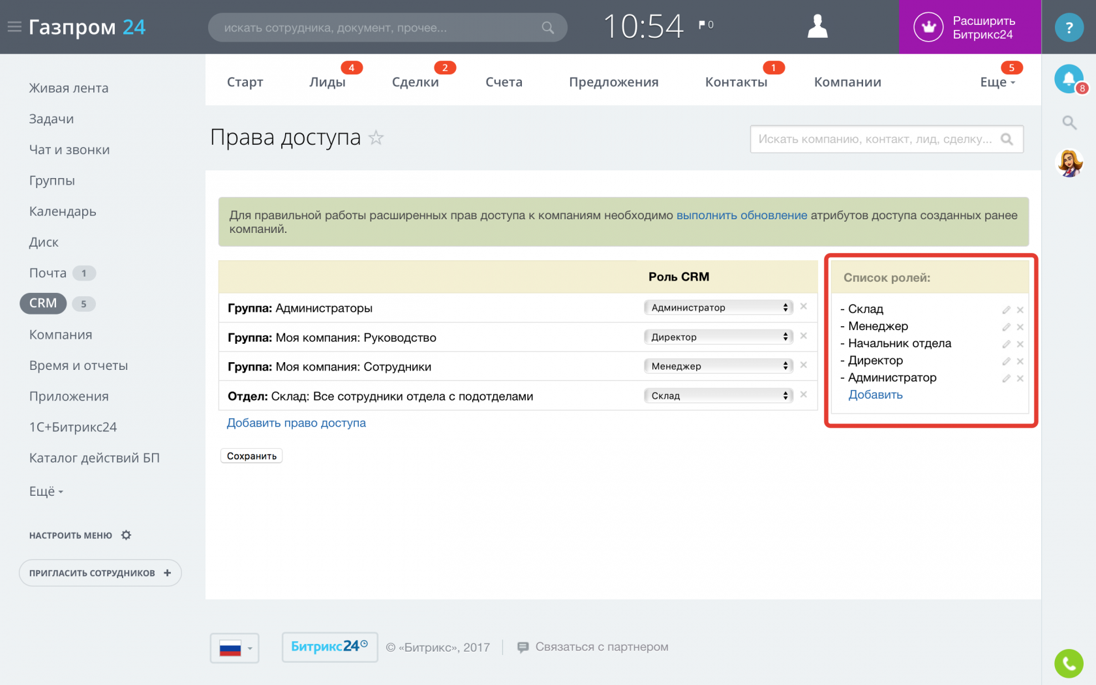Open role dropdown for Склад department
Viewport: 1096px width, 685px height.
coord(718,395)
